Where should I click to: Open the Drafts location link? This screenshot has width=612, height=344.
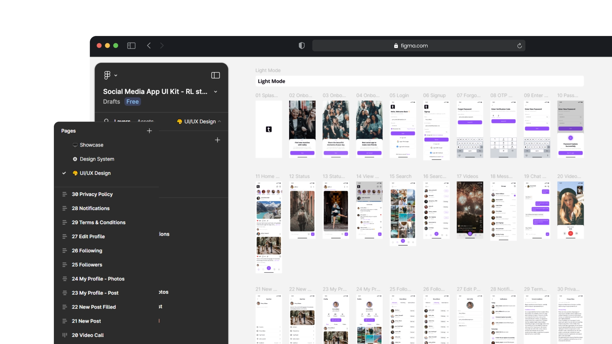point(112,102)
